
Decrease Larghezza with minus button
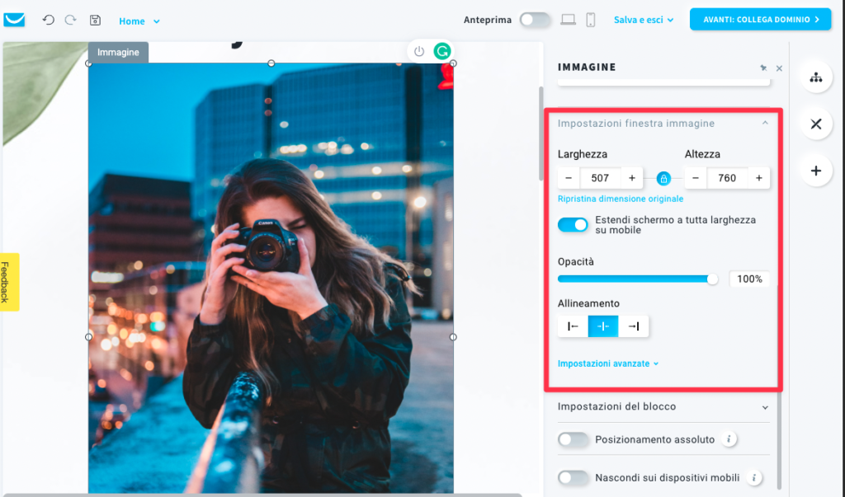tap(569, 178)
